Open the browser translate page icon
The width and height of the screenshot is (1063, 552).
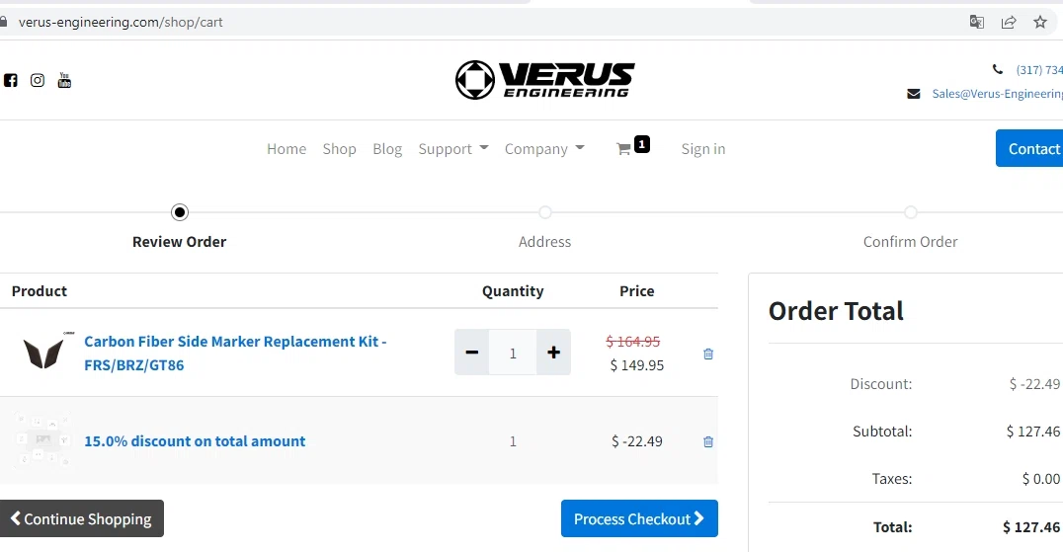977,23
